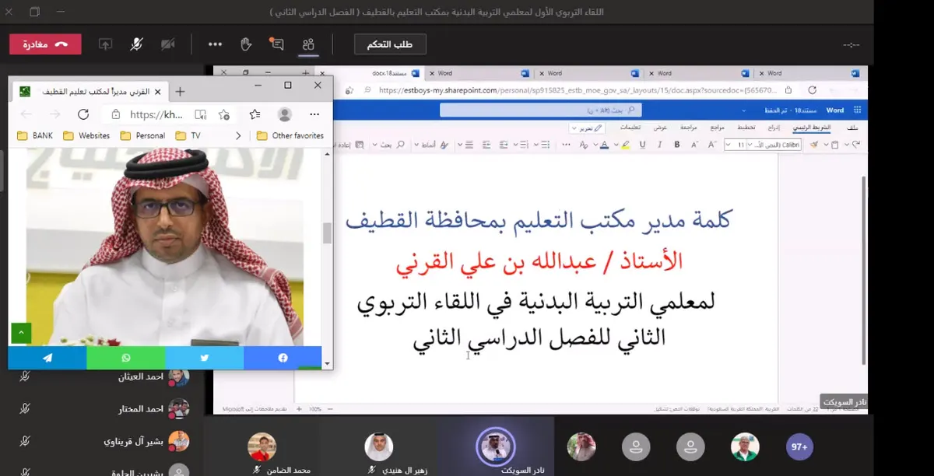Viewport: 934px width, 476px height.
Task: Expand the favorites bar overflow chevron
Action: click(238, 135)
